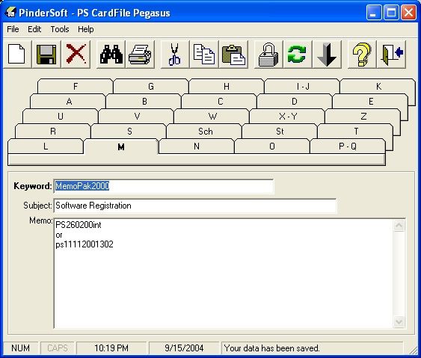
Task: Click the Keyword field containing MemoPak2000
Action: 164,186
